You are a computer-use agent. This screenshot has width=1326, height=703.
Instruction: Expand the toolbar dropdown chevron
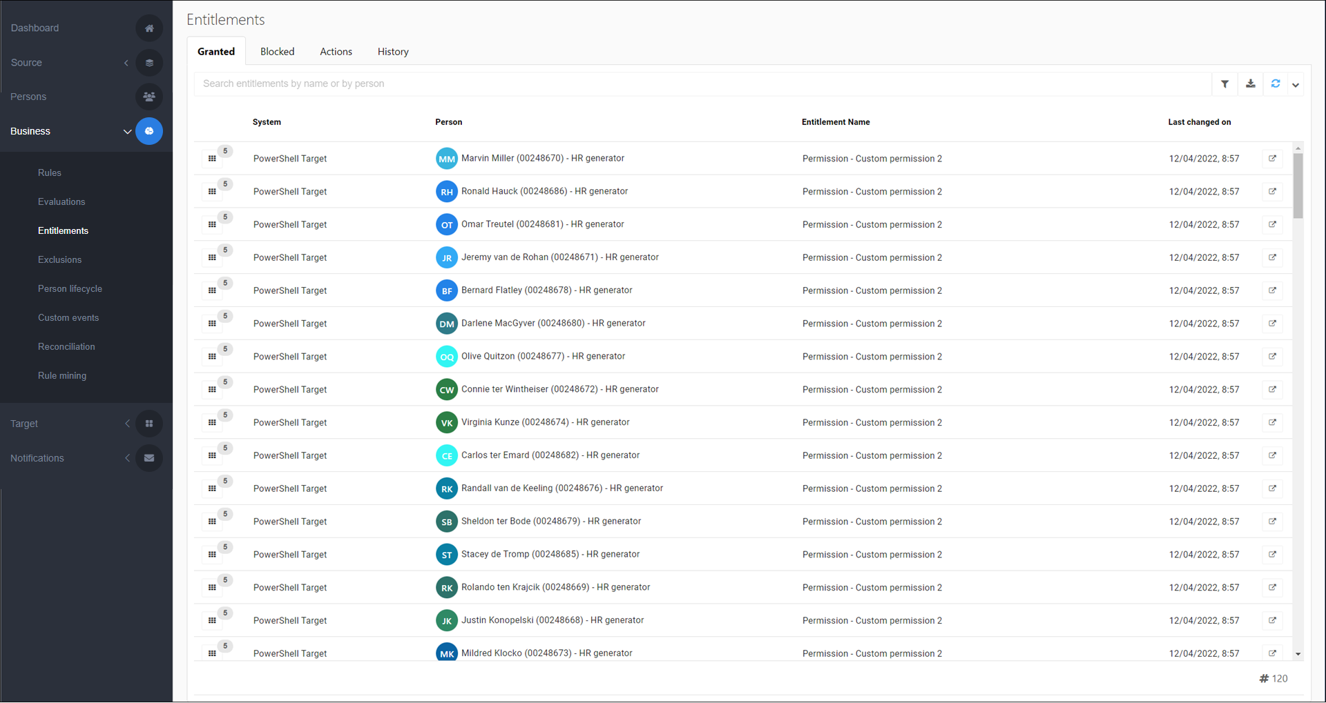pyautogui.click(x=1296, y=85)
